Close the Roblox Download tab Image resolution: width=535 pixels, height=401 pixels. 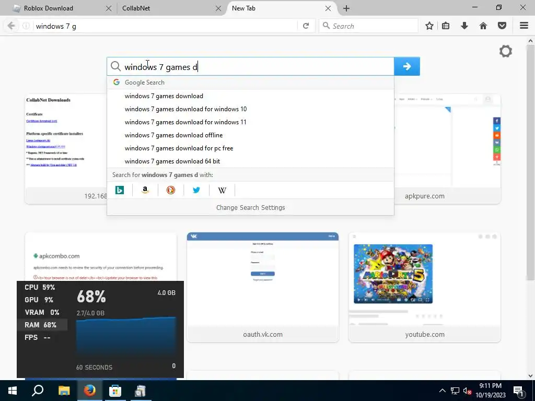109,8
